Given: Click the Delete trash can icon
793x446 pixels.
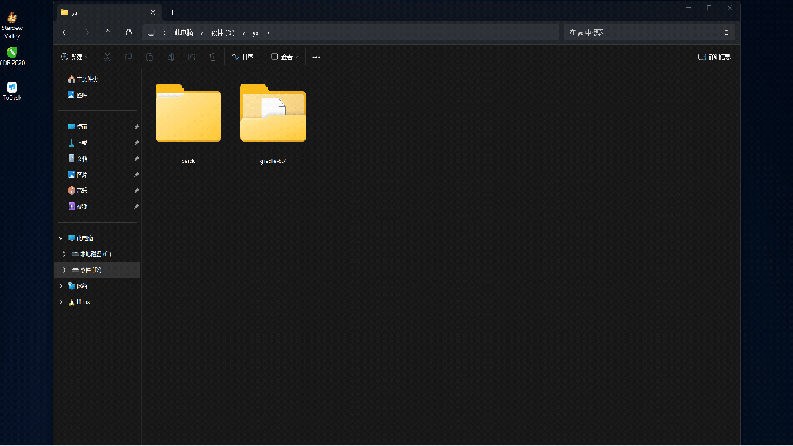Looking at the screenshot, I should tap(213, 57).
